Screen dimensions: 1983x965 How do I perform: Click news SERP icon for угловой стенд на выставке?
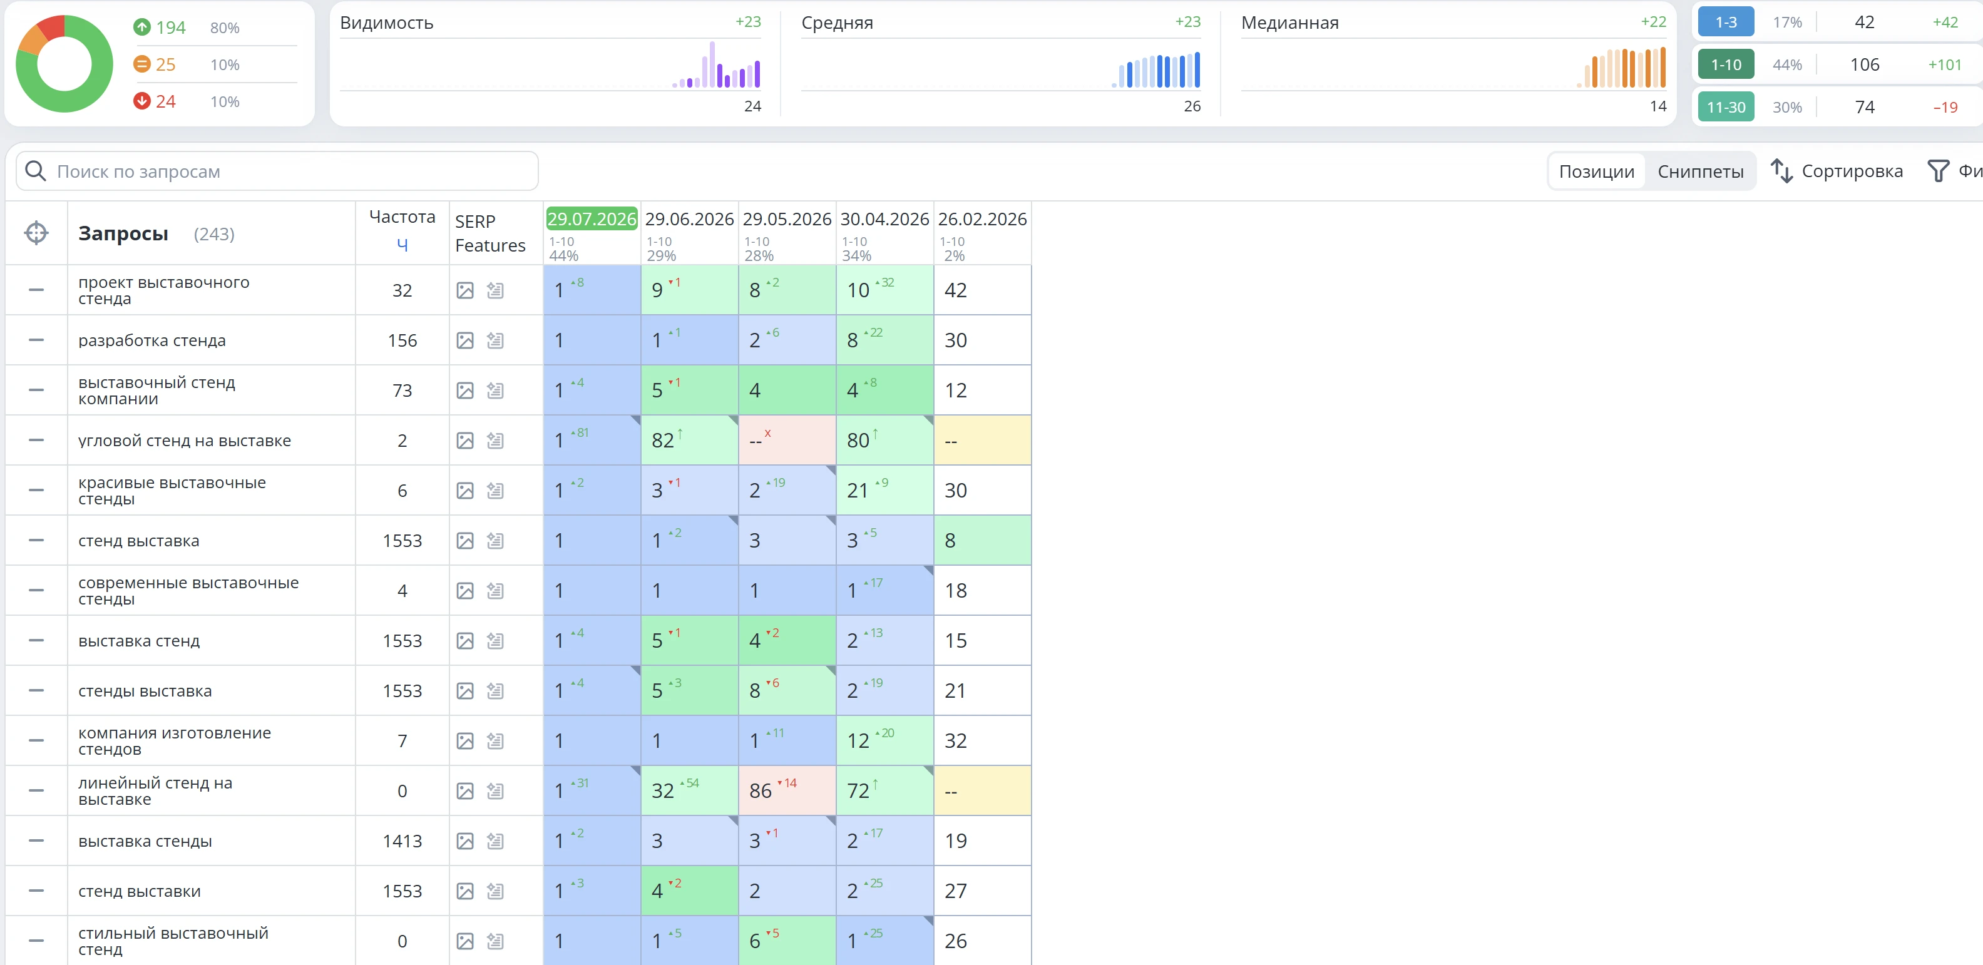(x=495, y=440)
